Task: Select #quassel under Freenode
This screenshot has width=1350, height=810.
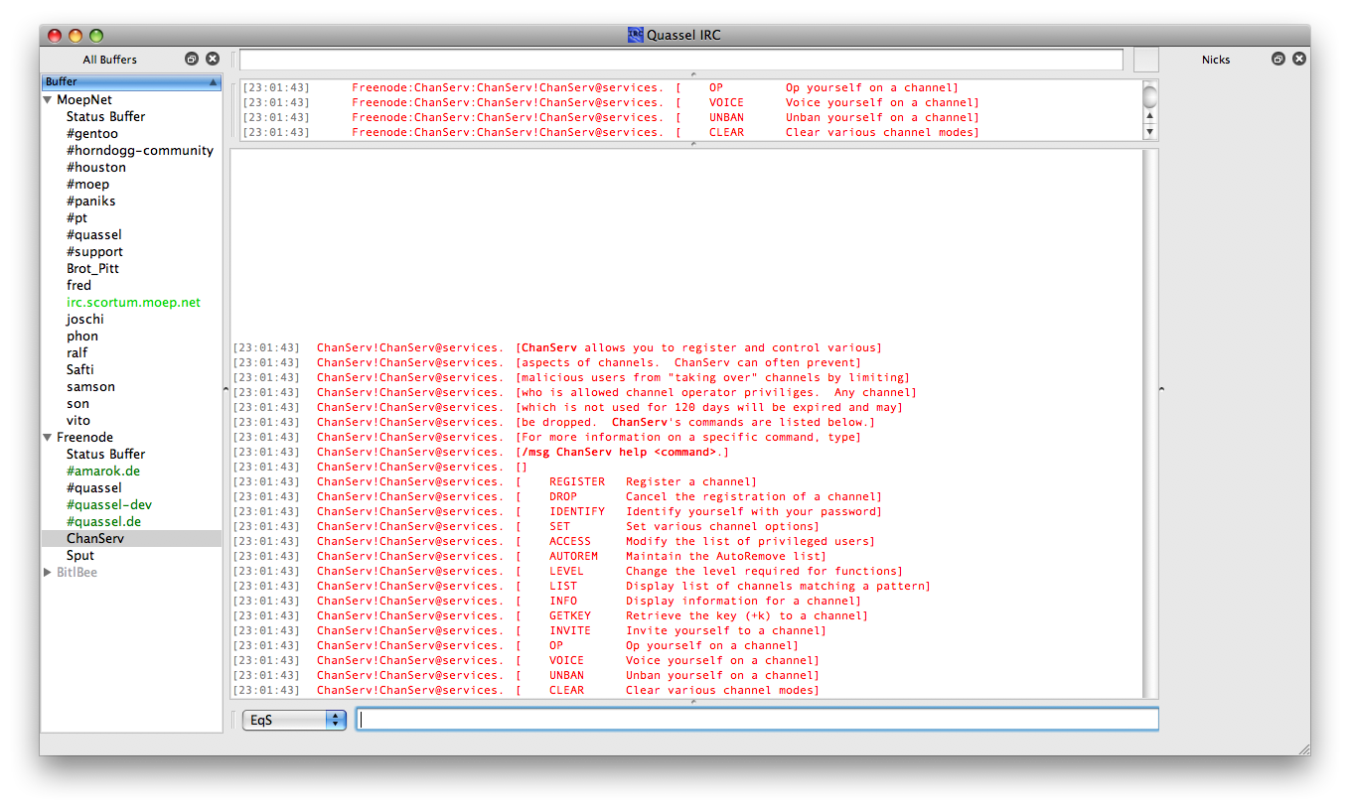Action: (94, 488)
